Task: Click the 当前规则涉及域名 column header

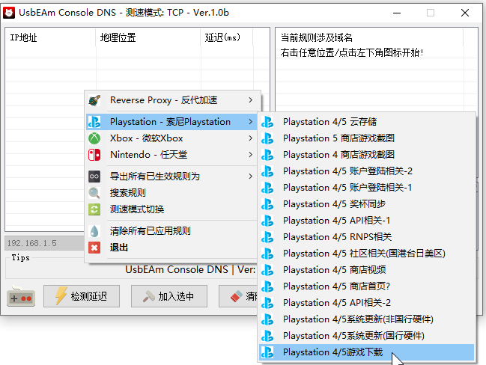Action: pos(370,37)
